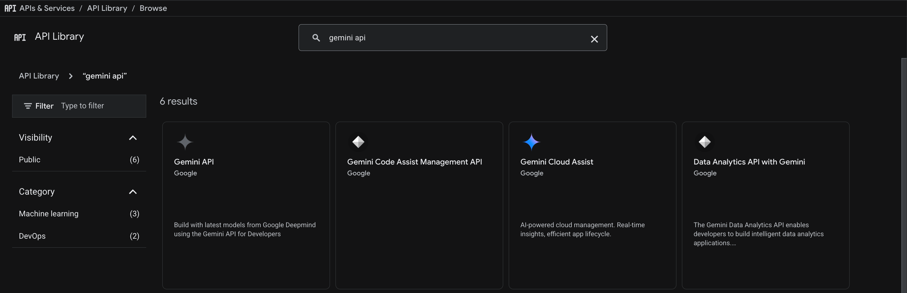This screenshot has height=293, width=907.
Task: Collapse the Category section chevron
Action: click(133, 192)
